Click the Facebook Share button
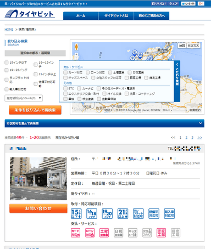The image size is (211, 249). click(x=174, y=3)
